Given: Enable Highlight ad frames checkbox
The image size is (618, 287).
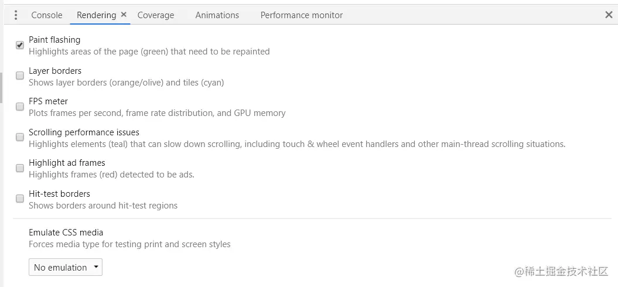Looking at the screenshot, I should pyautogui.click(x=20, y=168).
